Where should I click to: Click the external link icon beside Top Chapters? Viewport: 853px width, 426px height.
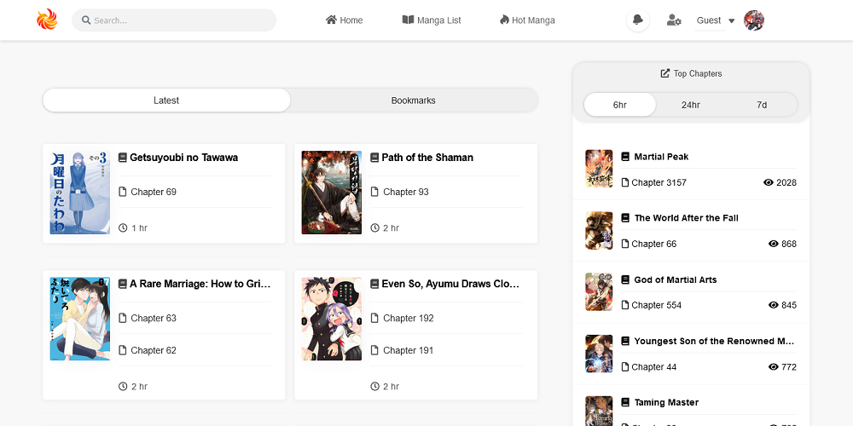click(664, 72)
